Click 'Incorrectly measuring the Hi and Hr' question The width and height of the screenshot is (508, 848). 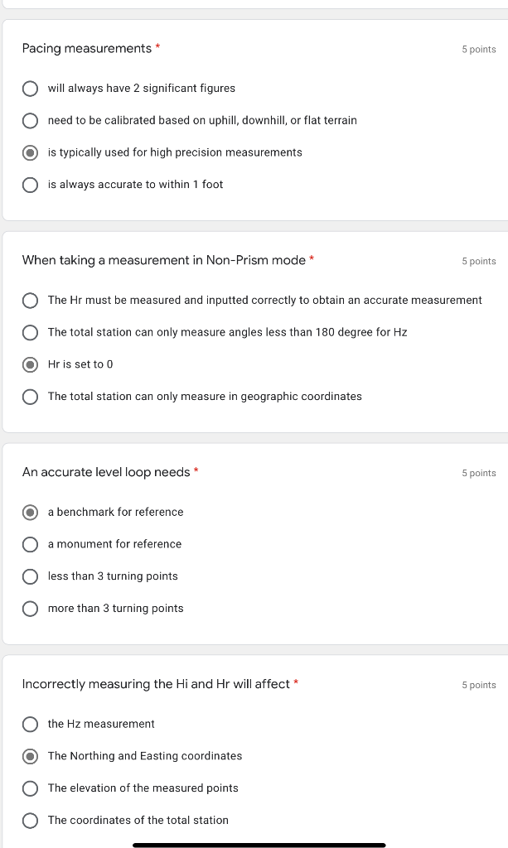pos(156,684)
